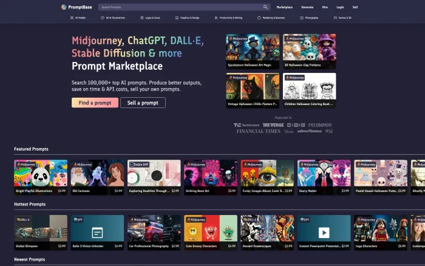Screen dimensions: 425x266
Task: Click the Art & Illustrations category icon
Action: click(103, 18)
